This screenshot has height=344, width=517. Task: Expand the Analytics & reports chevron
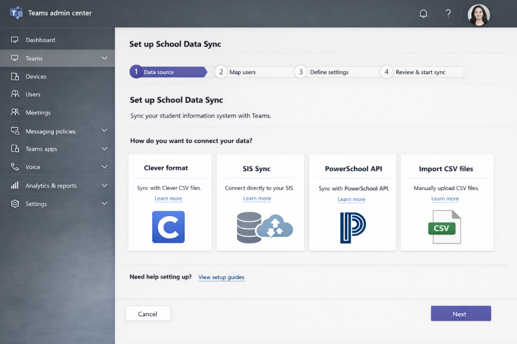(104, 185)
